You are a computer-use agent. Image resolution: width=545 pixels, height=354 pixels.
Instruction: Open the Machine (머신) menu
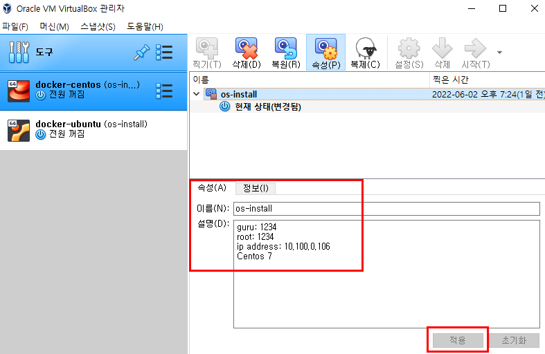[x=54, y=27]
